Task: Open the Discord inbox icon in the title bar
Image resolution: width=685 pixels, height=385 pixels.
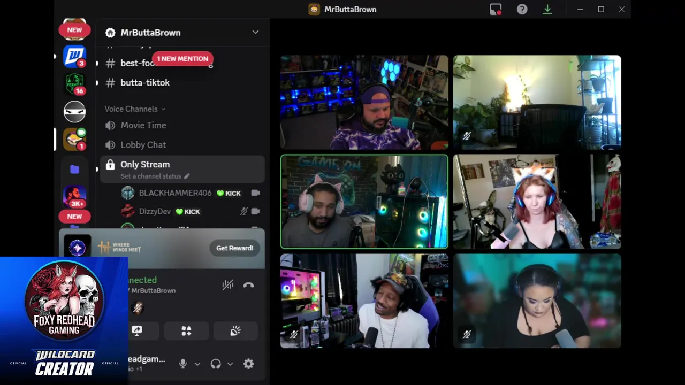Action: 496,9
